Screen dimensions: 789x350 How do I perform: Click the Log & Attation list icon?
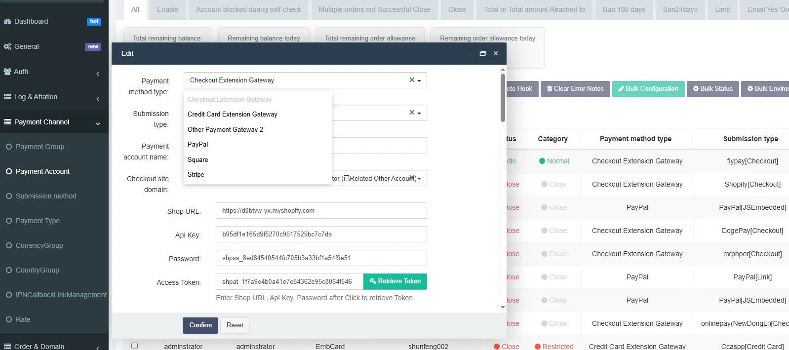(x=7, y=97)
